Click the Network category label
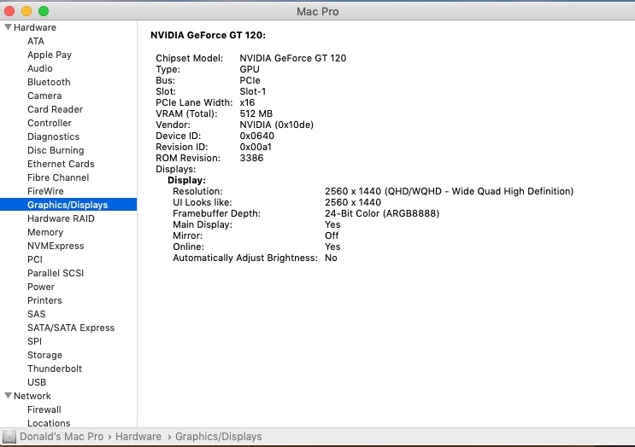Viewport: 635px width, 447px height. tap(32, 396)
